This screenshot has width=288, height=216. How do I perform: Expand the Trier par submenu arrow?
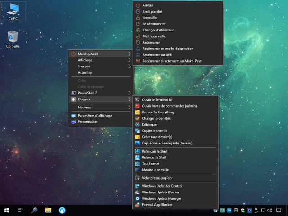click(x=130, y=66)
